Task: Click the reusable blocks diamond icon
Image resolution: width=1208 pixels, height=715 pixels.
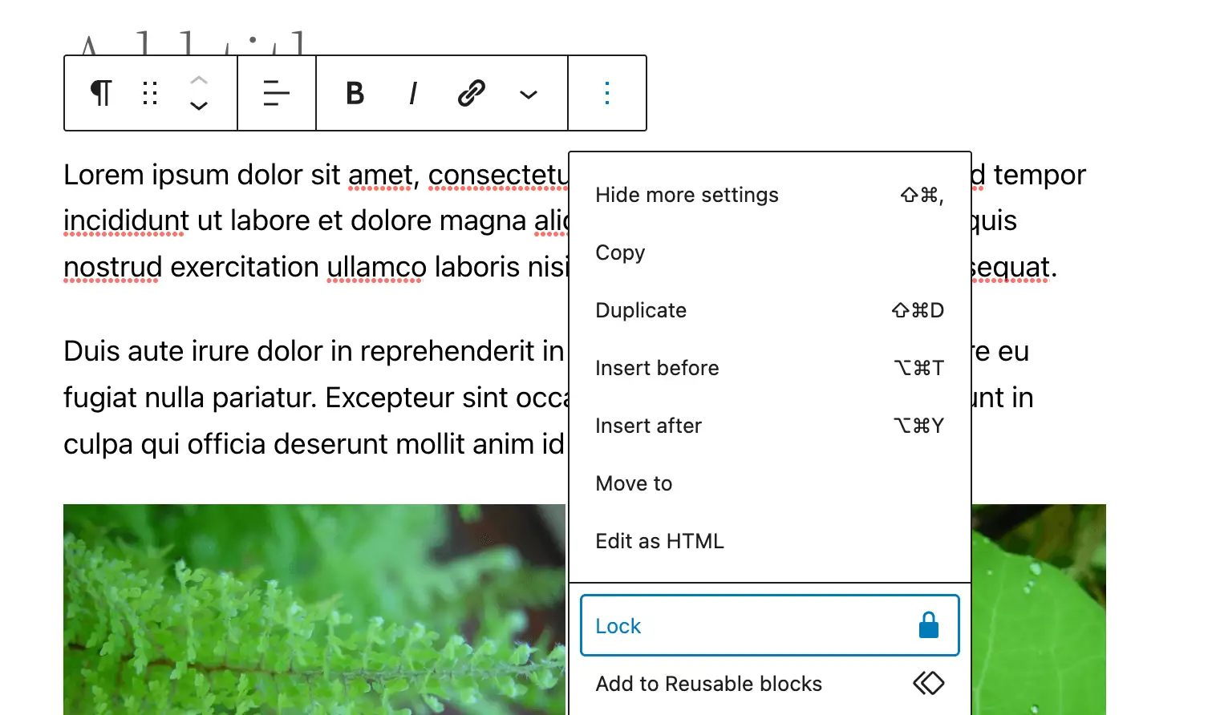Action: (928, 683)
